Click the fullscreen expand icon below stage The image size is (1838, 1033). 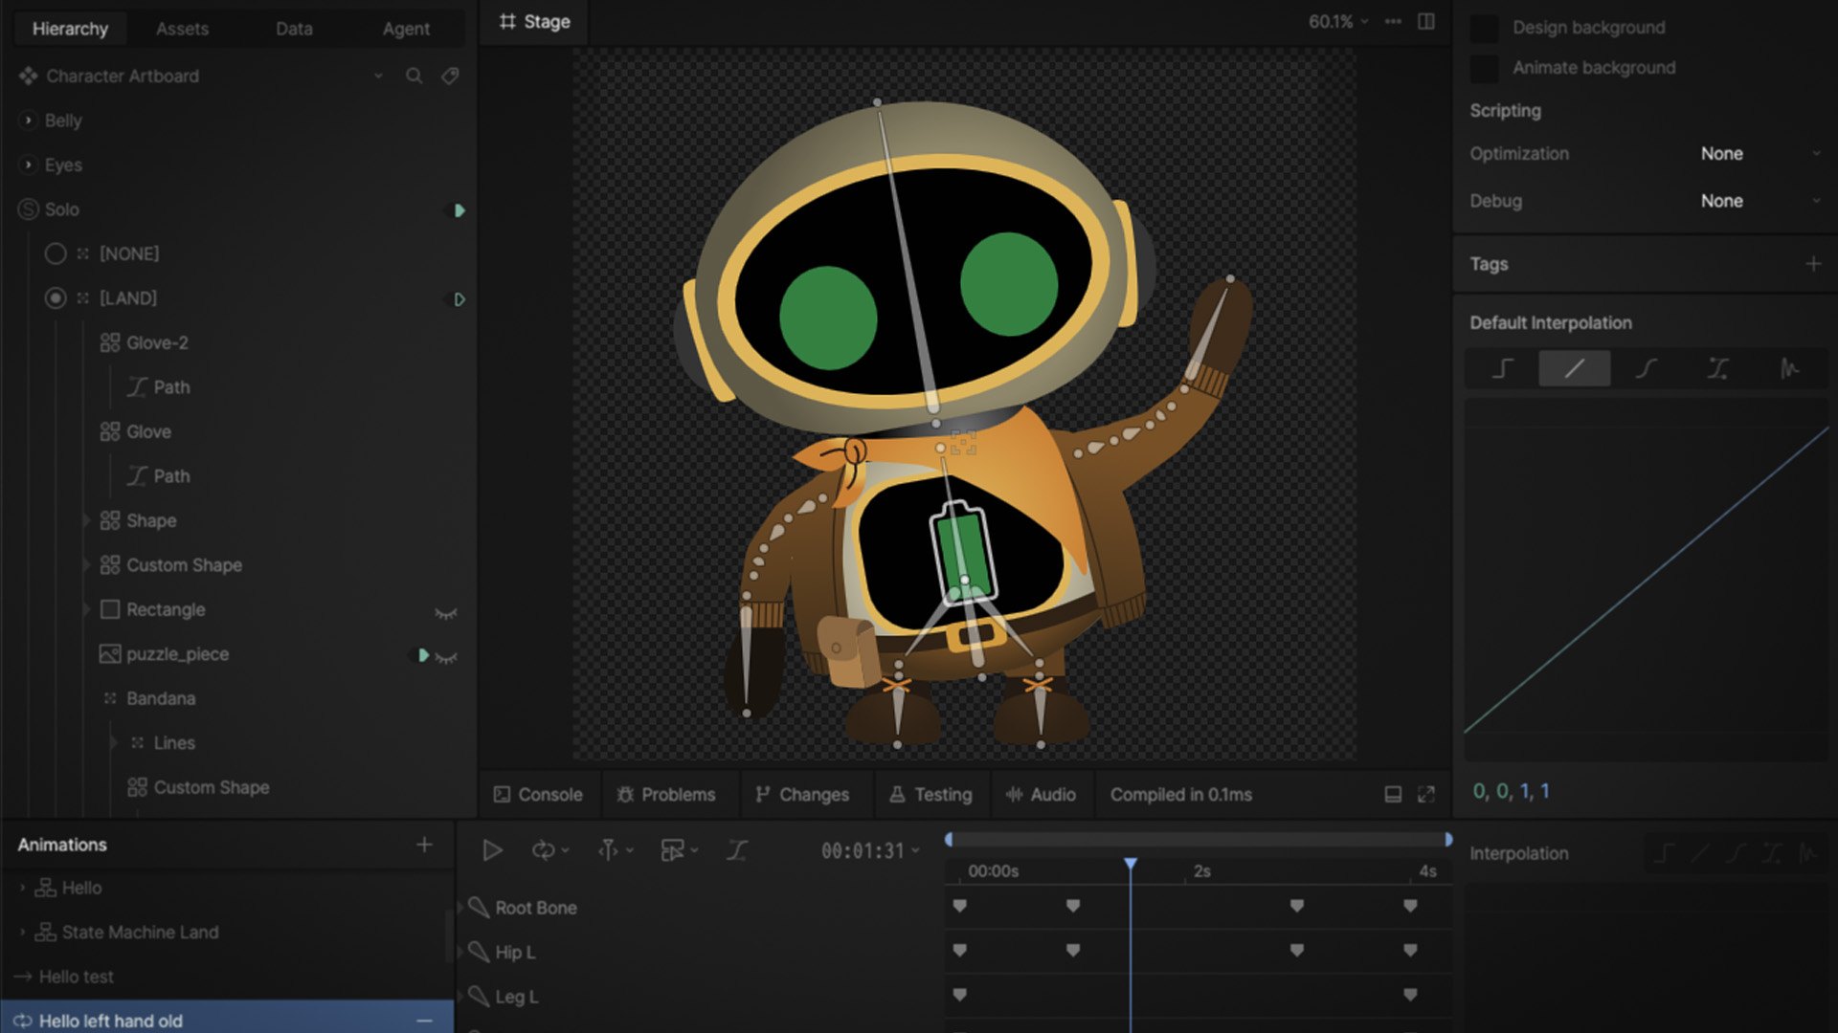1426,795
